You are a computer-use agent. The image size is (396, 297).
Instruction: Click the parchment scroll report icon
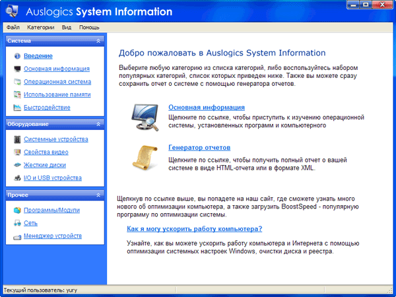pos(145,157)
